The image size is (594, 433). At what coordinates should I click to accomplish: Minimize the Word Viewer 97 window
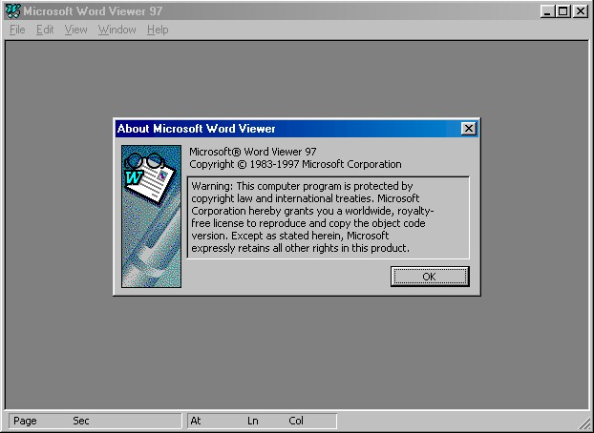coord(547,11)
